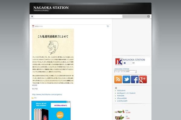Open the PSPHDMI link
The image size is (181, 120).
[x=121, y=96]
